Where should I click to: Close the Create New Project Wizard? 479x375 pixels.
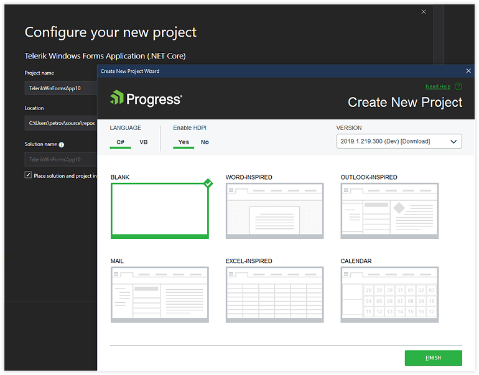coord(468,71)
